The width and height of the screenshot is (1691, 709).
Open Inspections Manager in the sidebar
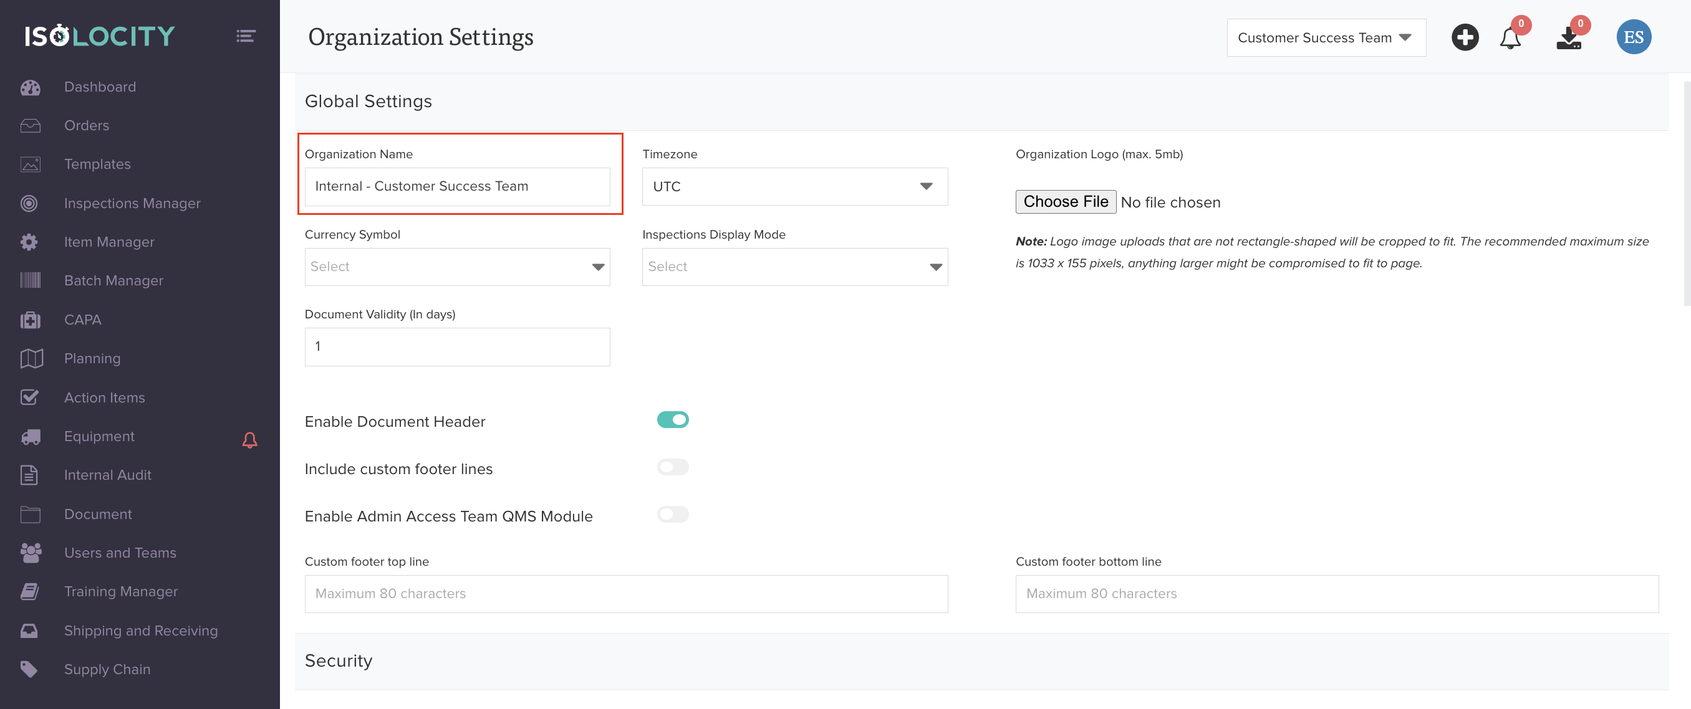(x=132, y=203)
